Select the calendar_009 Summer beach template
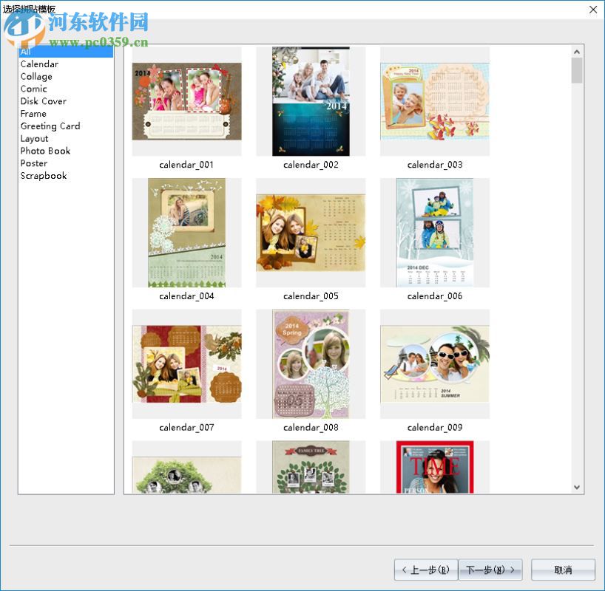Screen dimensions: 605x591 pos(434,363)
